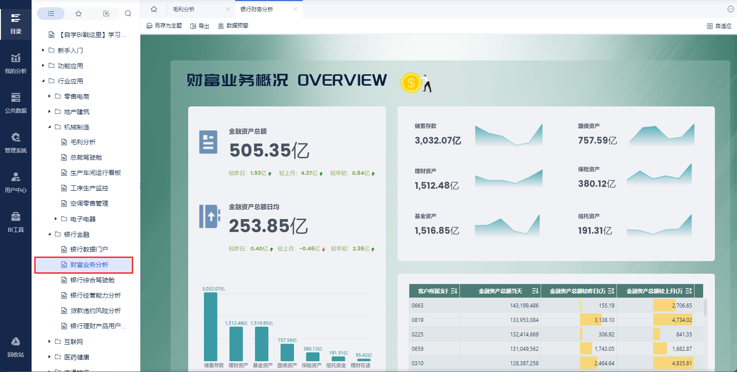The width and height of the screenshot is (737, 372).
Task: Open 银行综合驾驶舱 in the tree
Action: point(92,280)
